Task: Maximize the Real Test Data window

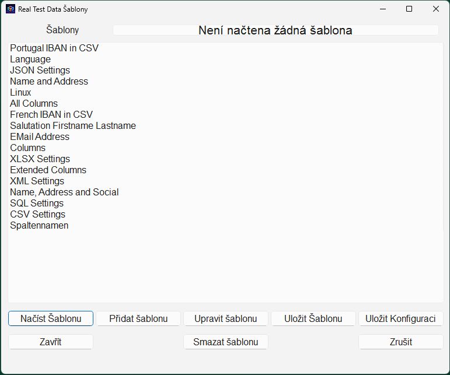Action: pyautogui.click(x=409, y=9)
